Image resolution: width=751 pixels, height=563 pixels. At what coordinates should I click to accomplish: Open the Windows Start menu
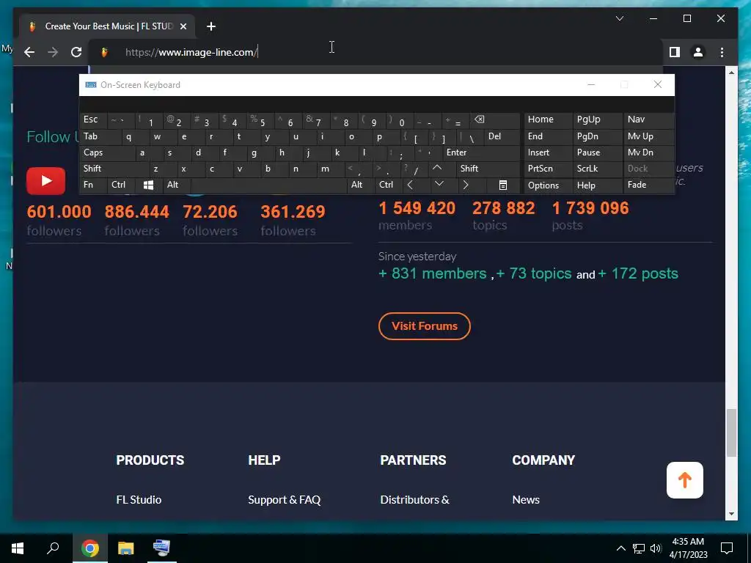(18, 548)
